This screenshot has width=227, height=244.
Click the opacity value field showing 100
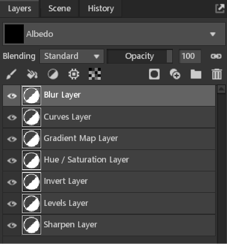[x=190, y=57]
